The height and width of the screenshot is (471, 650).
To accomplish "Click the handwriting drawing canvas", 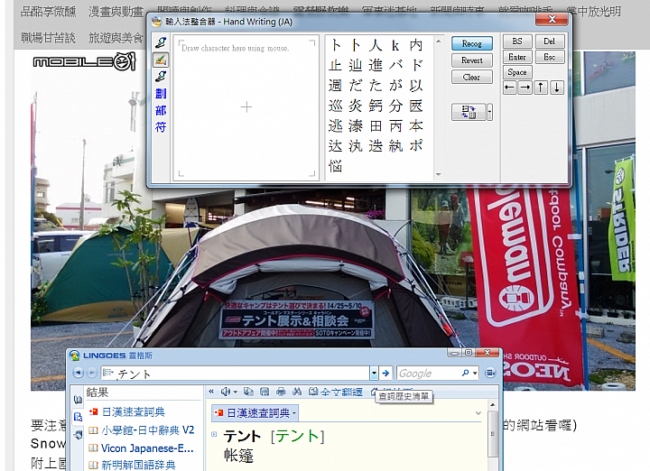I will click(x=246, y=107).
